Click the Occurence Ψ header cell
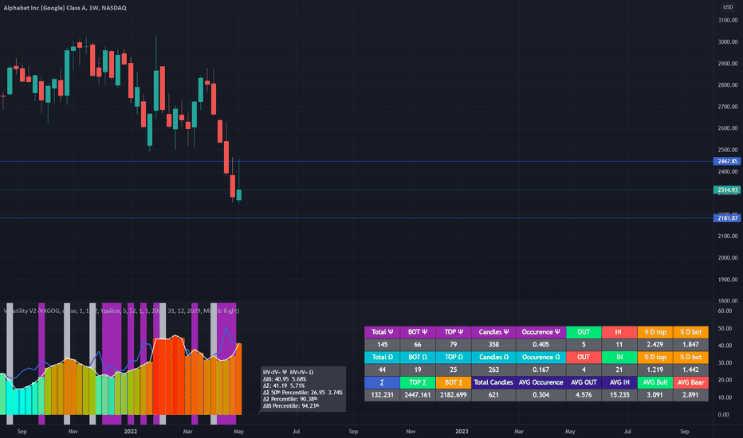This screenshot has height=438, width=743. [541, 332]
